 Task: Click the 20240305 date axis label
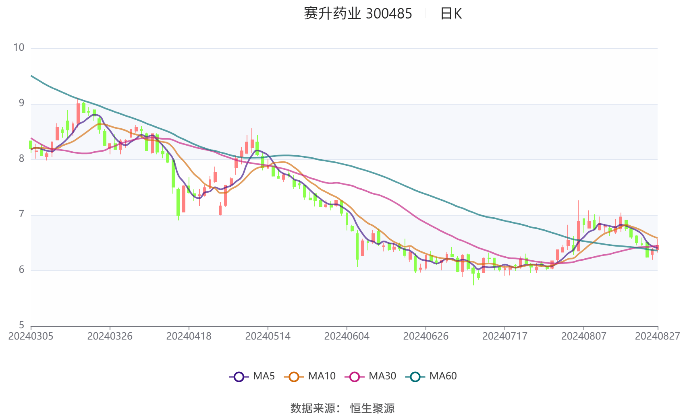tap(31, 336)
